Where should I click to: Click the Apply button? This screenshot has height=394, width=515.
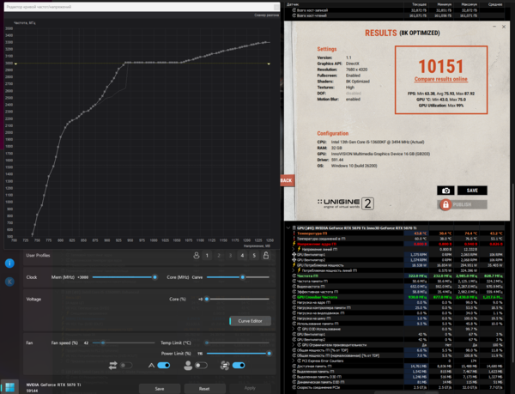pyautogui.click(x=250, y=388)
